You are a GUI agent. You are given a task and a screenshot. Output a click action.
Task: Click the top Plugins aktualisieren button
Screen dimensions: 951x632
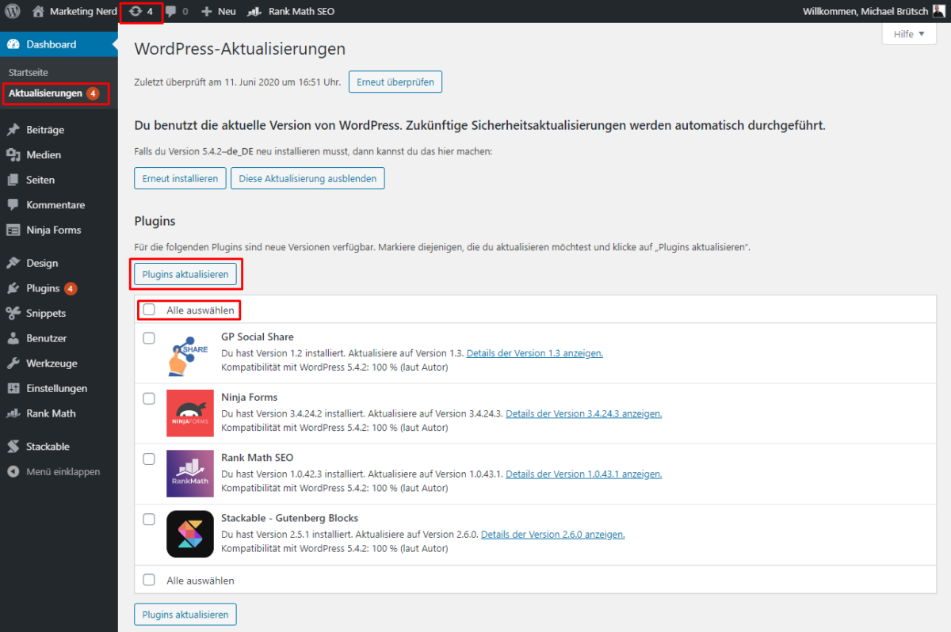185,274
